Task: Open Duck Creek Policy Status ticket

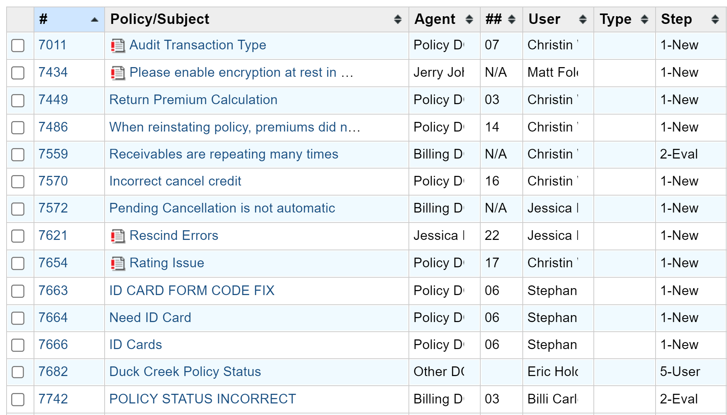Action: (x=185, y=372)
